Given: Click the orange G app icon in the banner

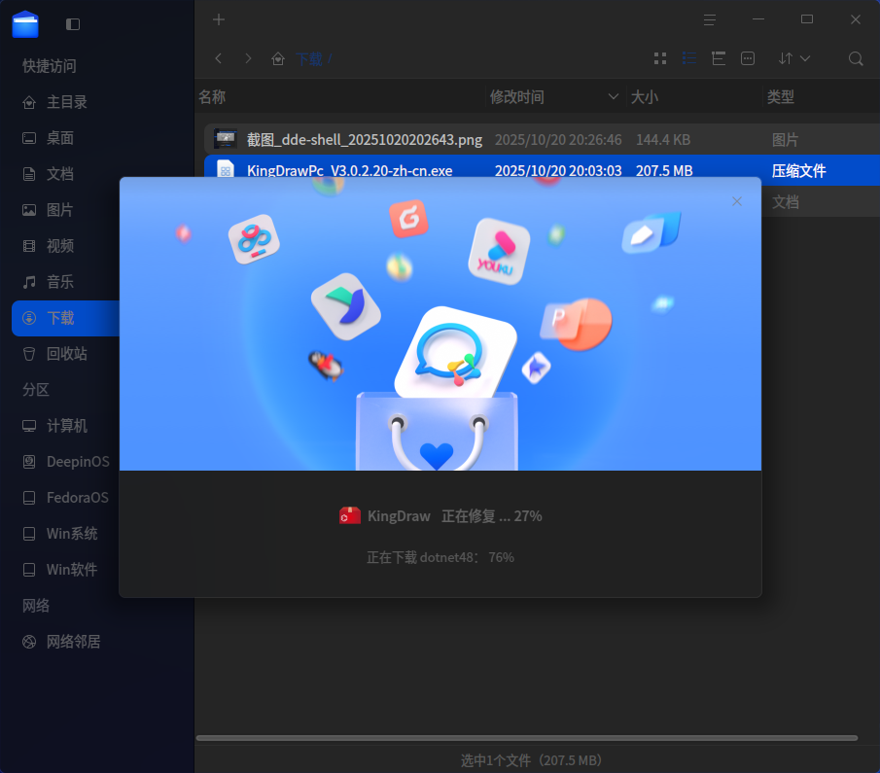Looking at the screenshot, I should click(x=408, y=219).
